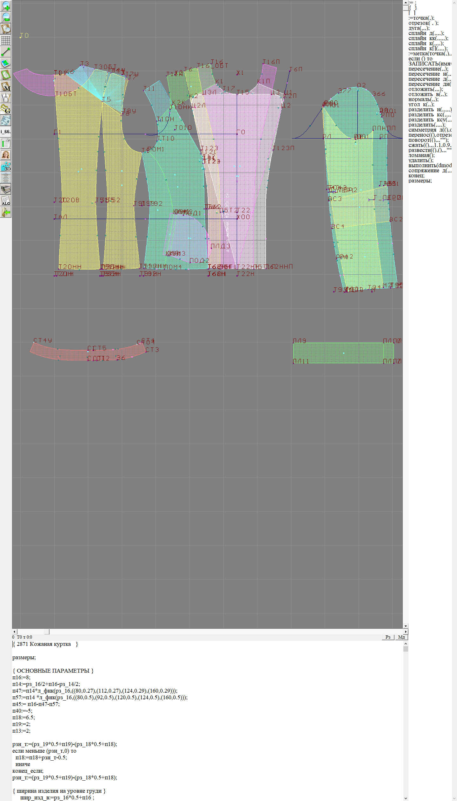Screen dimensions: 457x801
Task: Insert the 'отрезок( , );' command template
Action: (x=423, y=23)
